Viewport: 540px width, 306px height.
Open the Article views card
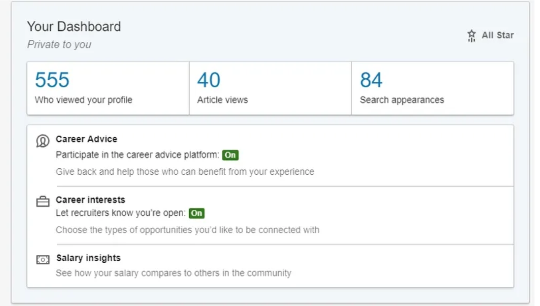click(x=222, y=100)
